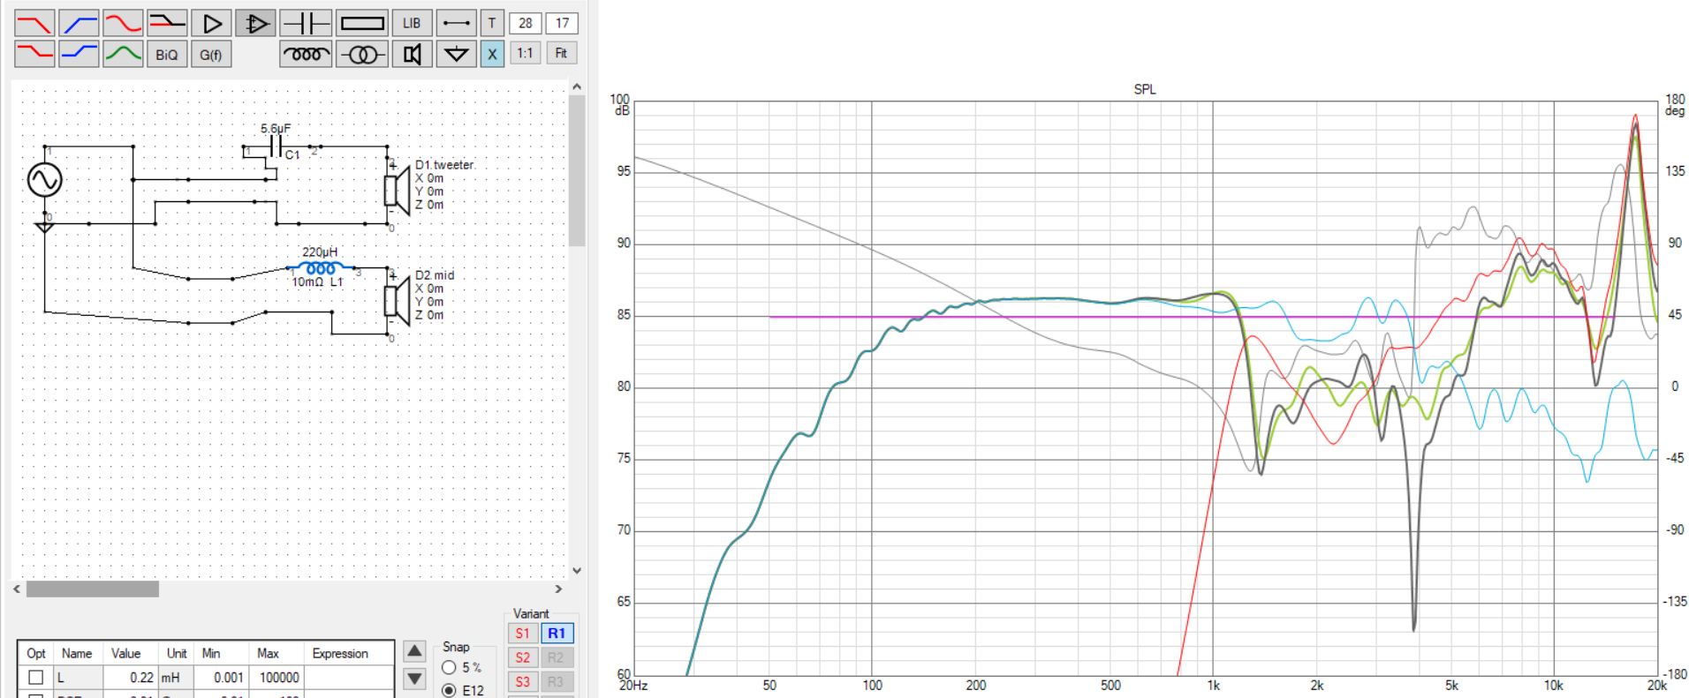1689x698 pixels.
Task: Select the E12 snap radio button
Action: point(450,690)
